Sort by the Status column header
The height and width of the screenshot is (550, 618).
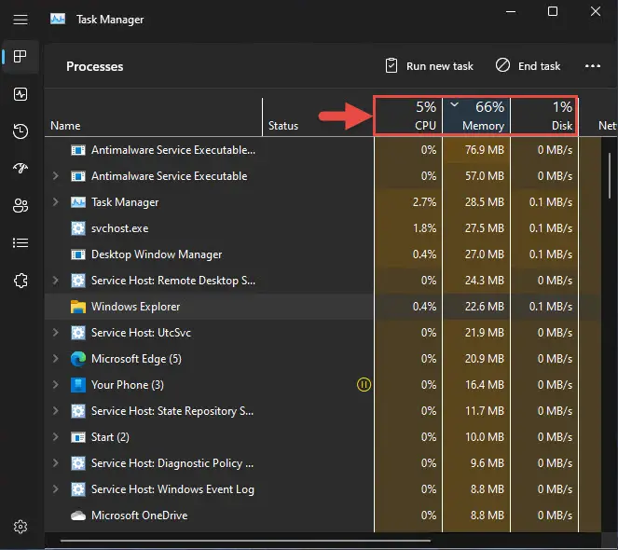[318, 117]
